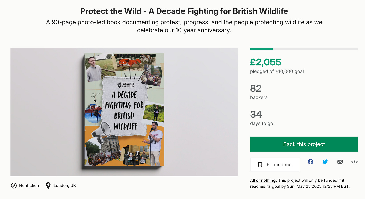This screenshot has height=199, width=365.
Task: Click the £2,055 pledged amount
Action: [x=265, y=62]
